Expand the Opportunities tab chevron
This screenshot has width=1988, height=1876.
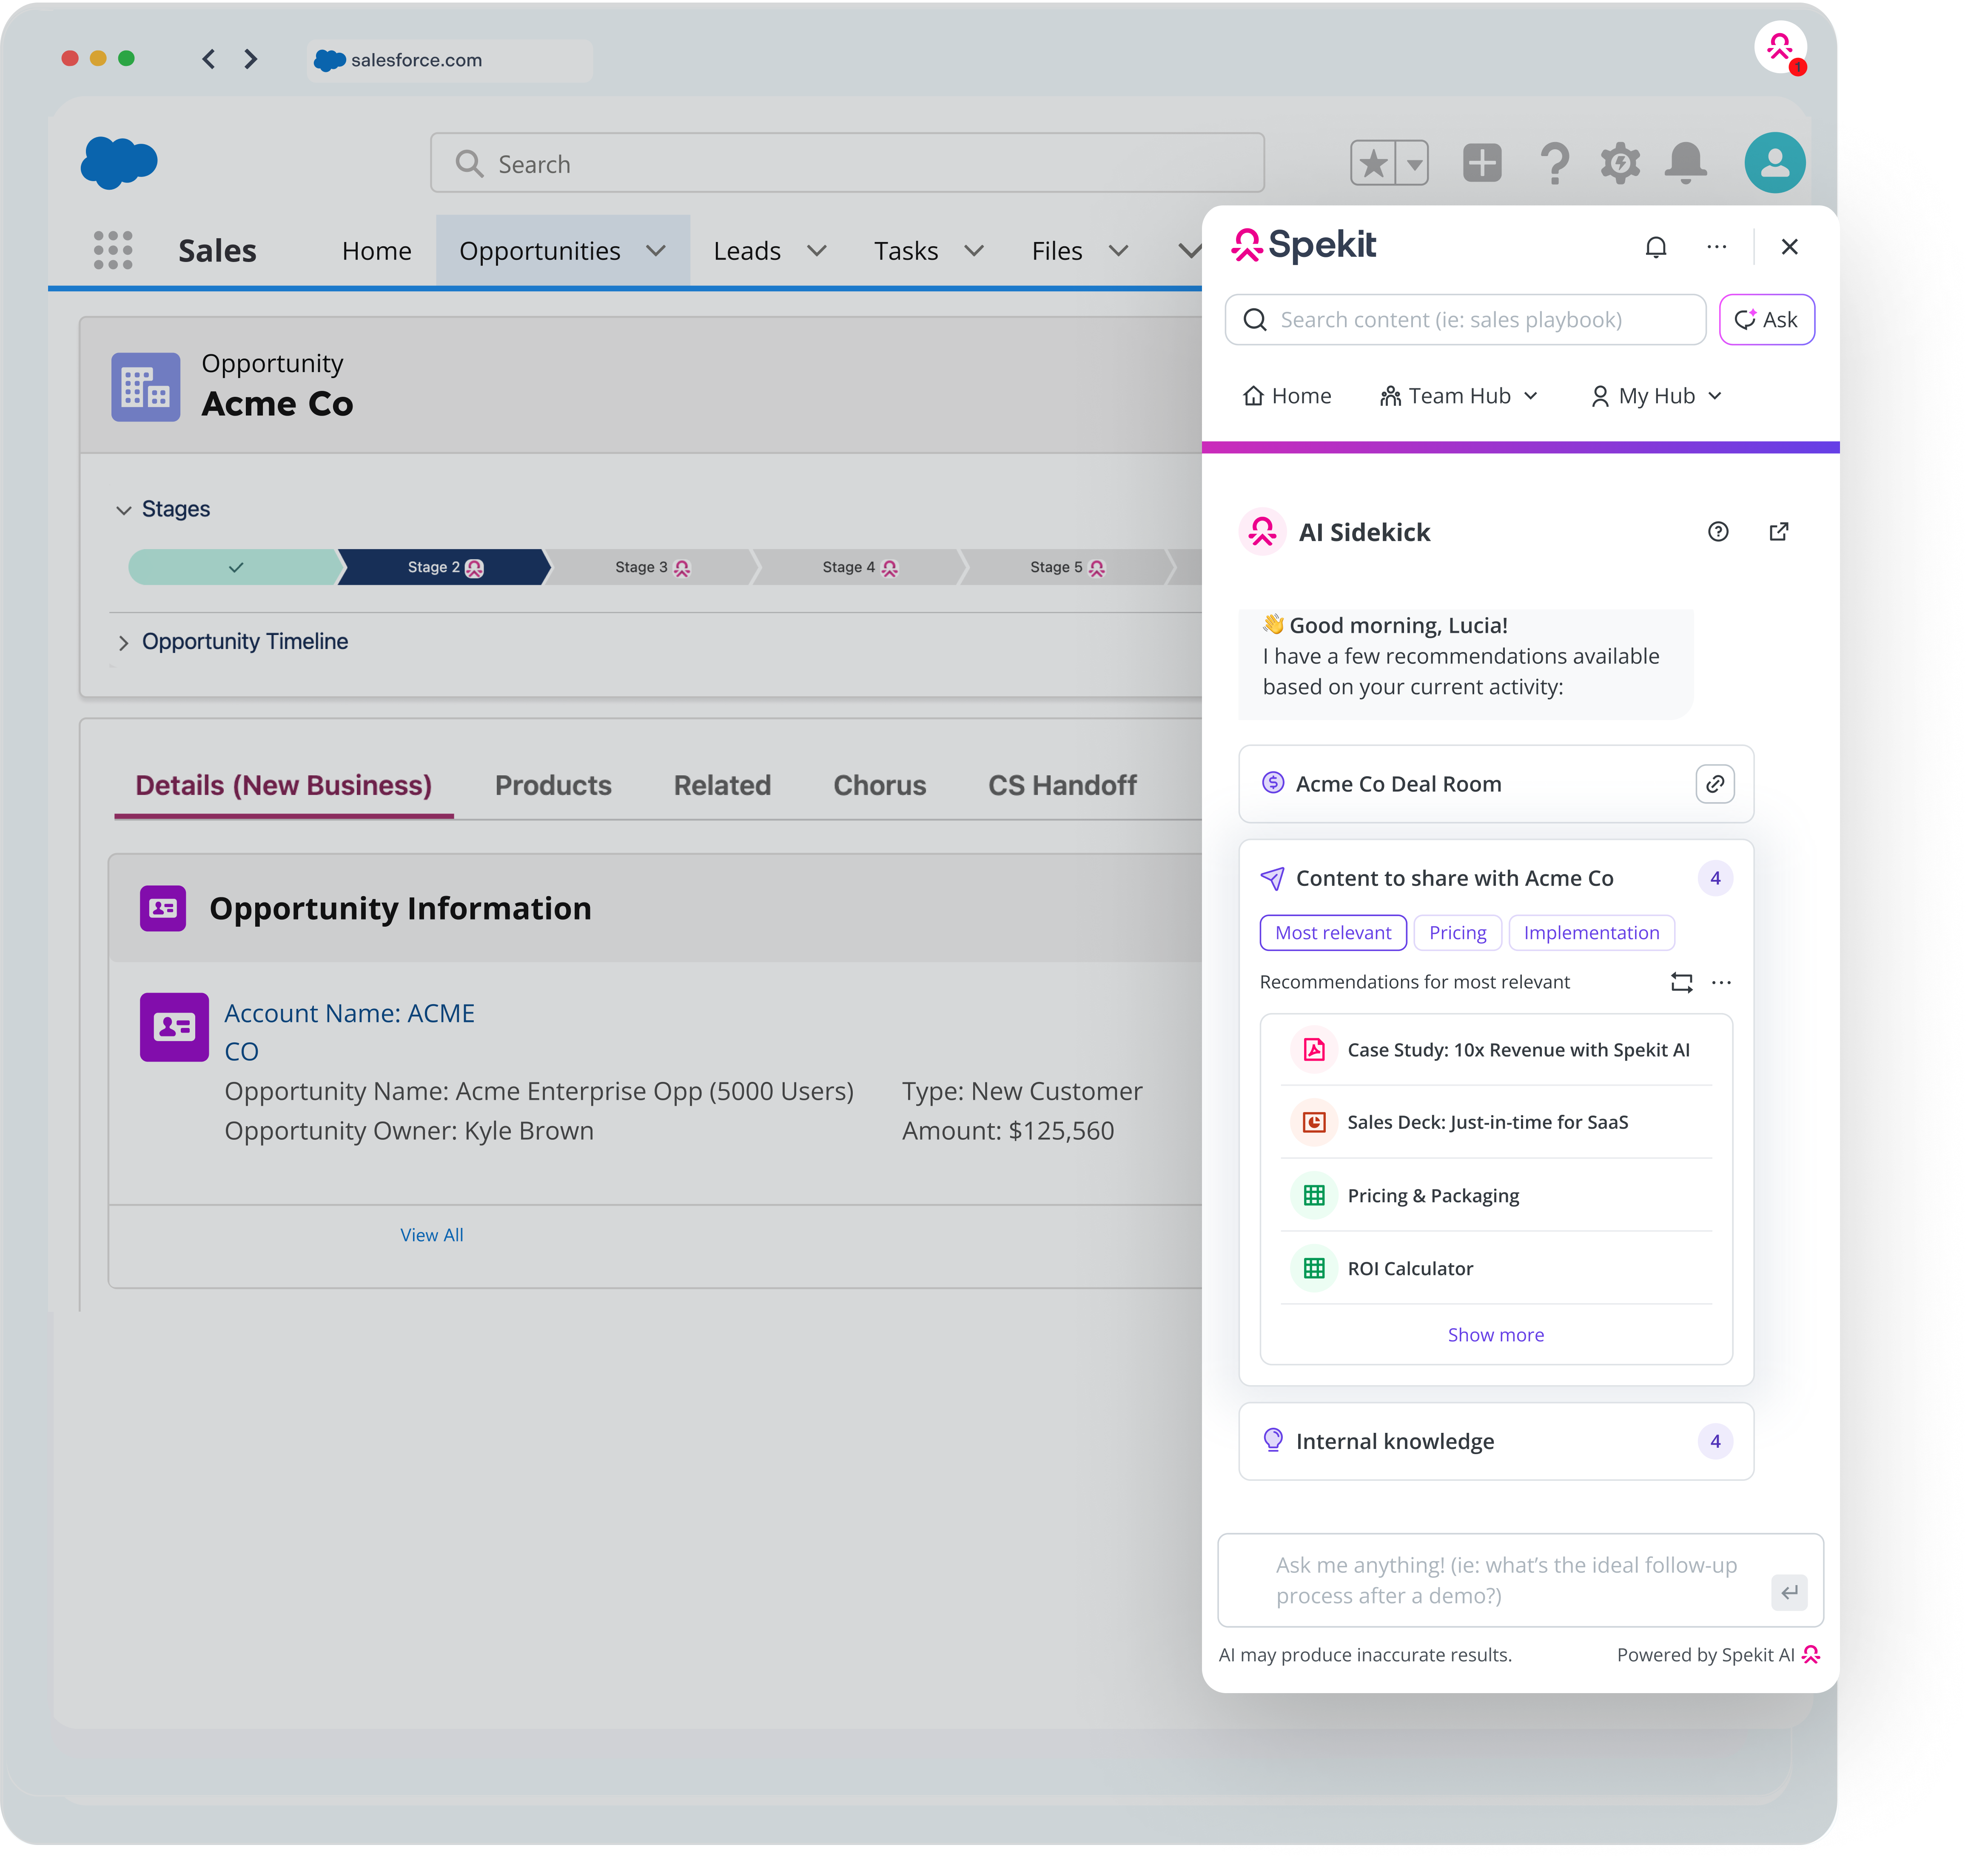[x=656, y=251]
